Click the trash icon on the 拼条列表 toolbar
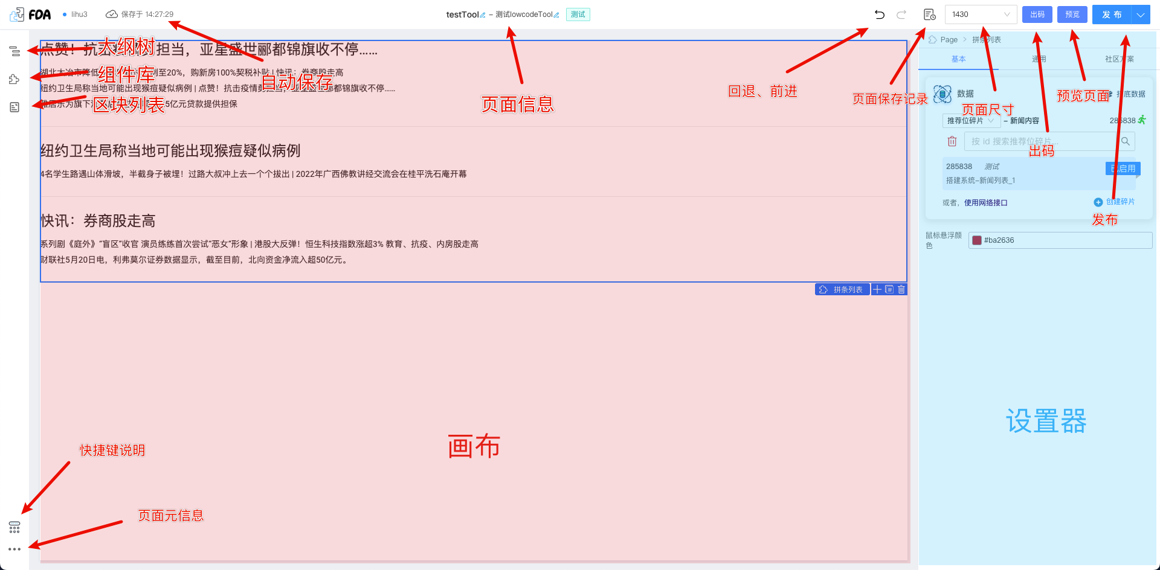1160x570 pixels. pyautogui.click(x=901, y=289)
